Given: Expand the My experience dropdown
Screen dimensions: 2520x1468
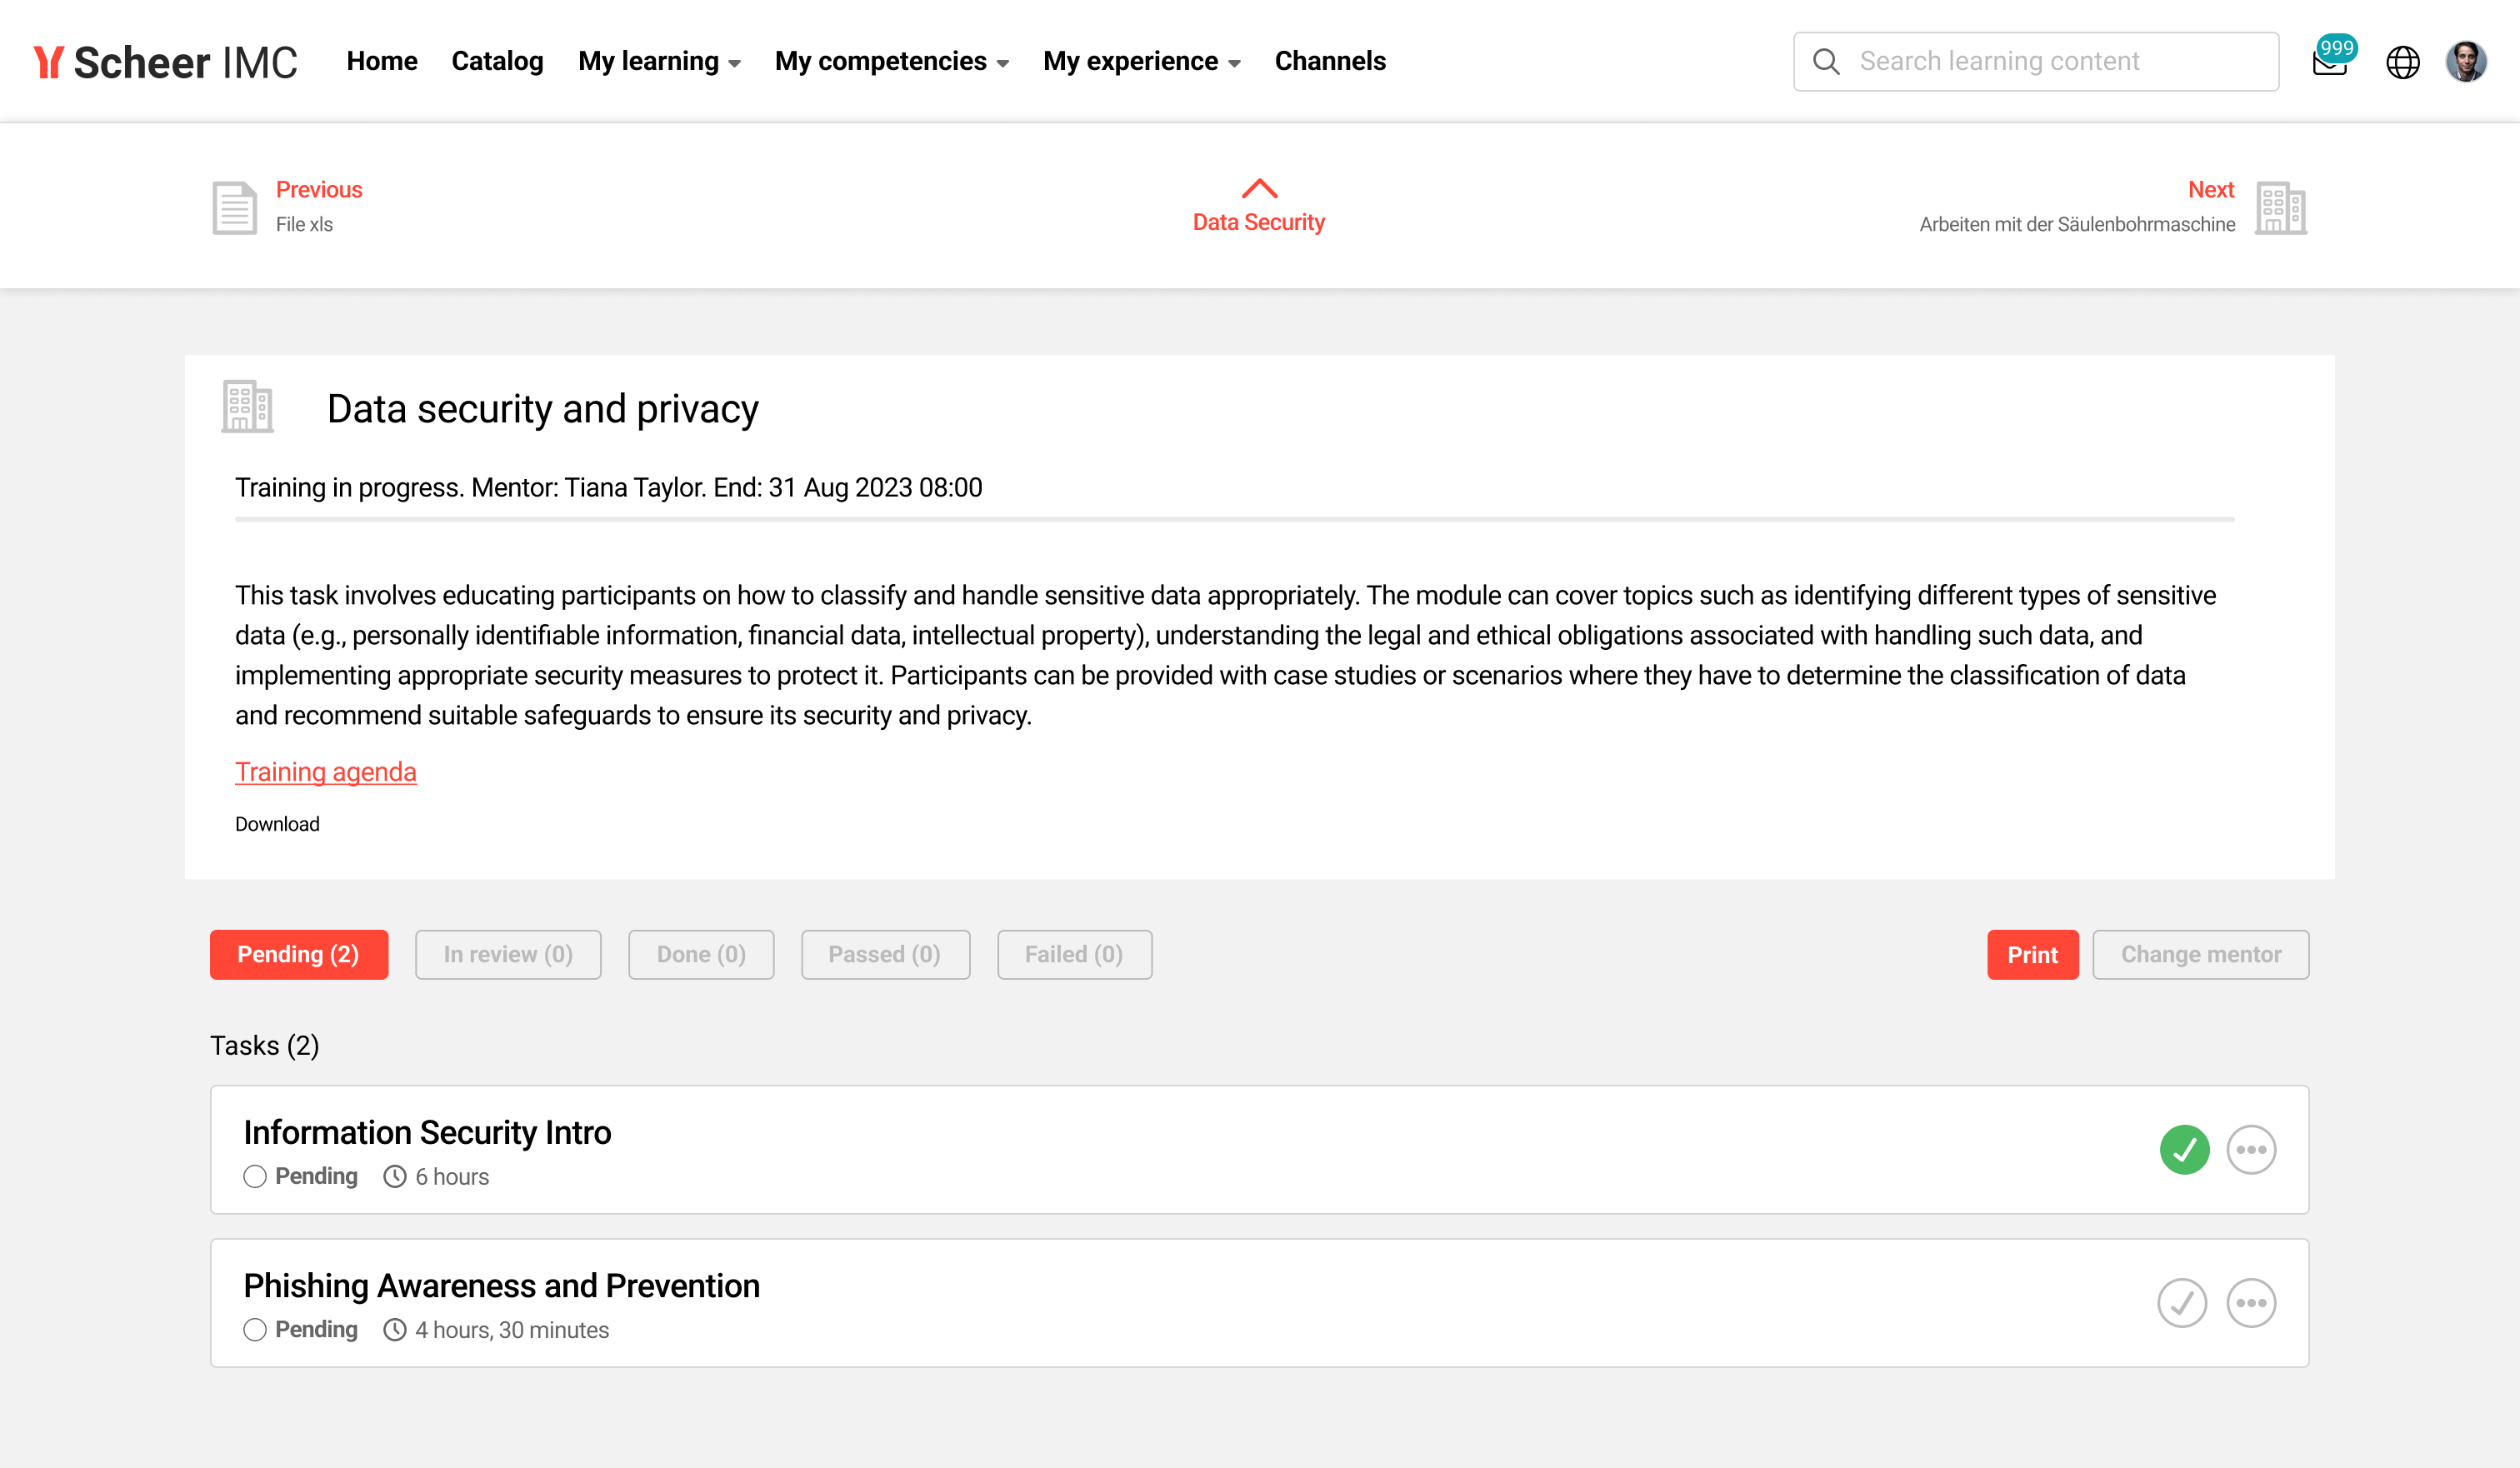Looking at the screenshot, I should 1141,62.
